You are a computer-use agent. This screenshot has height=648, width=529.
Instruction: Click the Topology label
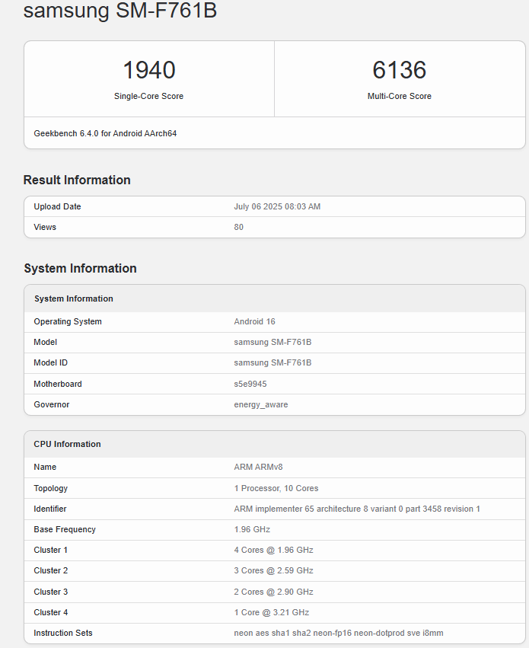click(51, 488)
